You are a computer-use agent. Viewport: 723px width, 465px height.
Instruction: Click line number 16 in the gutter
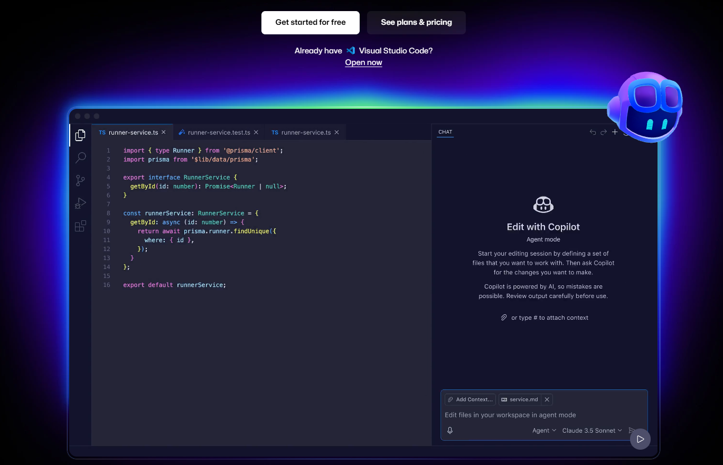[107, 285]
